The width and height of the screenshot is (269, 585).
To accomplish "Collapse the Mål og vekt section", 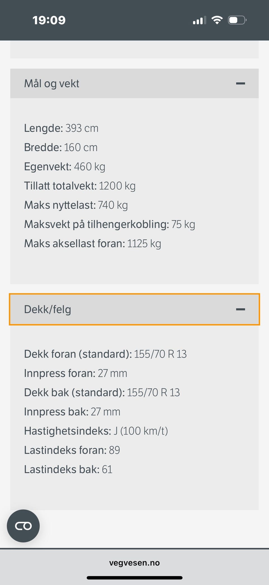I will click(134, 83).
